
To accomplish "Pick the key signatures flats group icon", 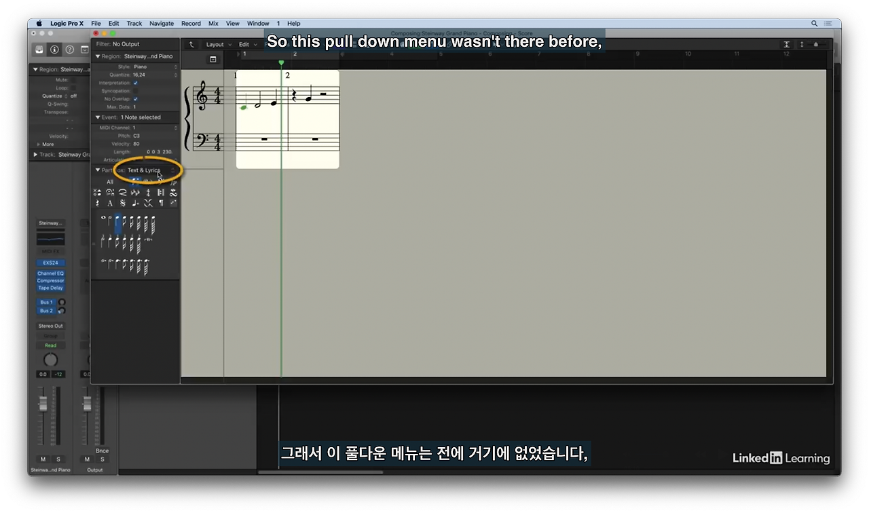I will point(135,192).
